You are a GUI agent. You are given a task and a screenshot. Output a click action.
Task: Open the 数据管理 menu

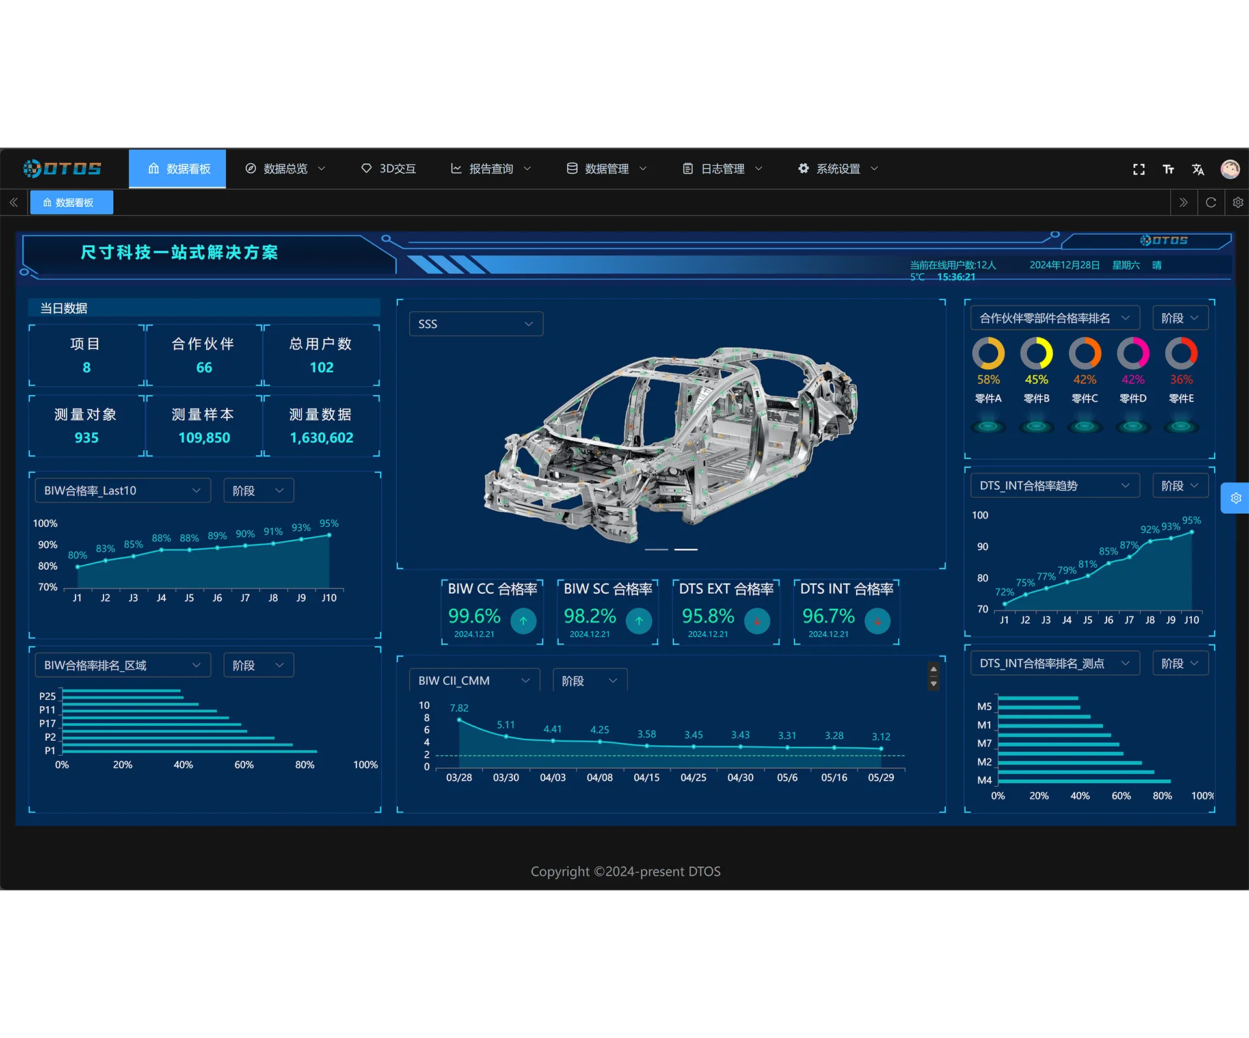[606, 169]
